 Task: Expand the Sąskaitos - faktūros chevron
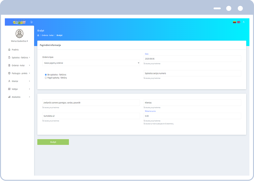point(29,57)
